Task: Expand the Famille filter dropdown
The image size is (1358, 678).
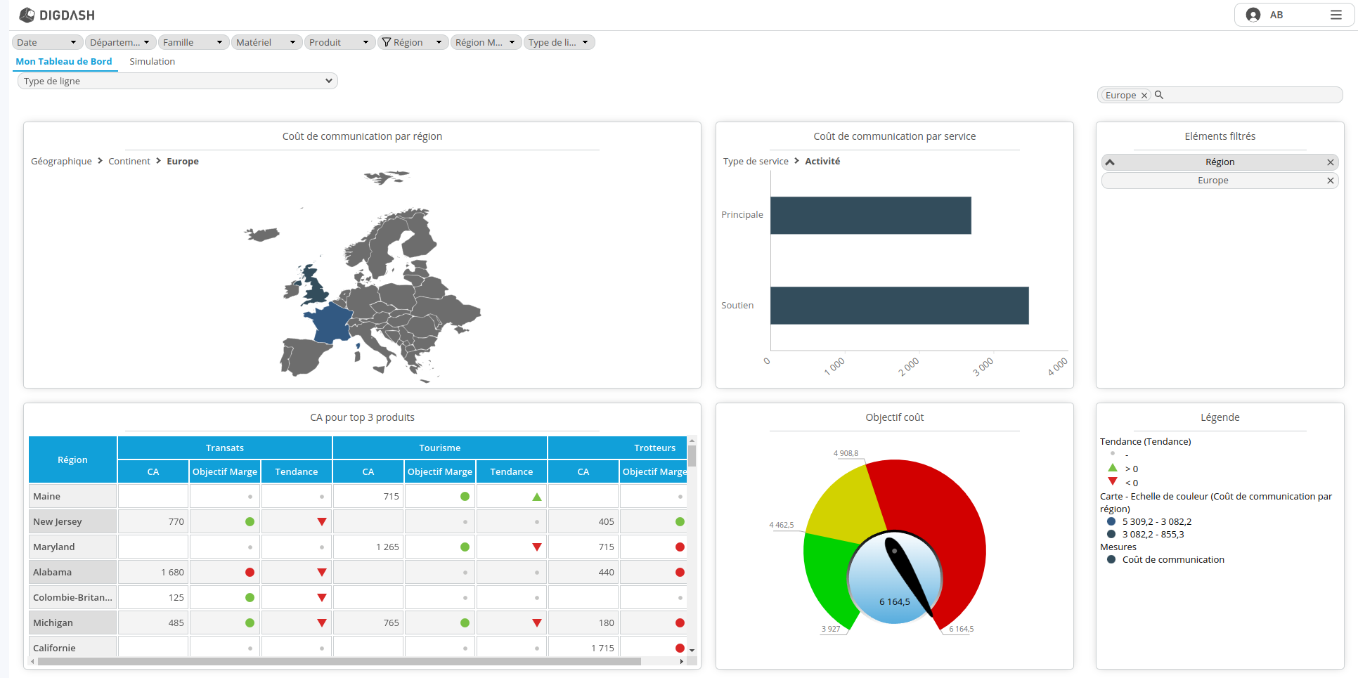Action: pos(193,42)
